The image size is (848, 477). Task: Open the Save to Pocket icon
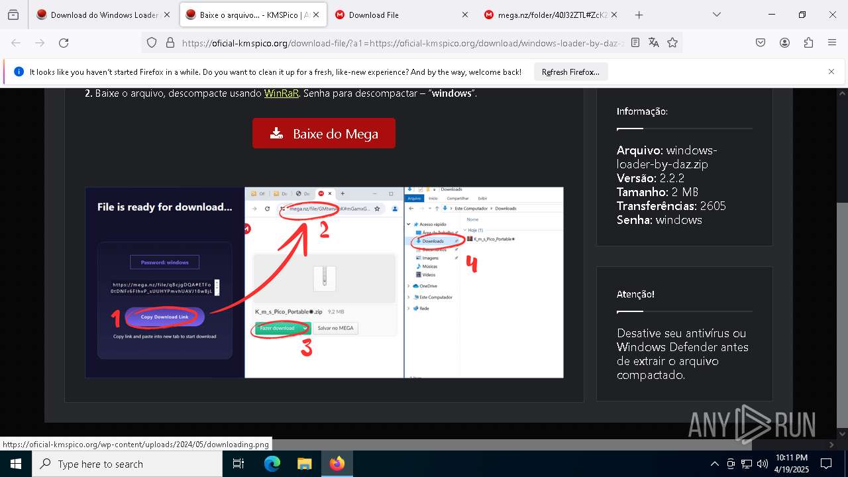click(x=761, y=42)
